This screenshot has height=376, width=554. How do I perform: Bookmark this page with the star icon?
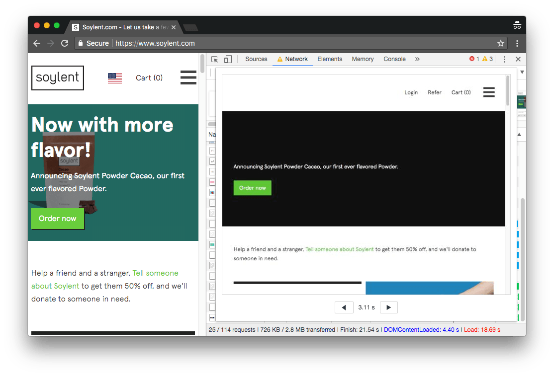pyautogui.click(x=500, y=43)
